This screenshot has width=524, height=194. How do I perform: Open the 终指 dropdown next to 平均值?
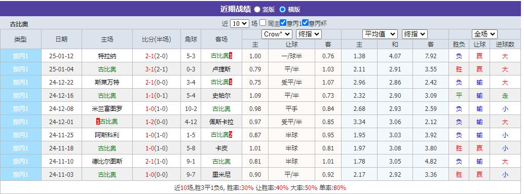tap(415, 34)
